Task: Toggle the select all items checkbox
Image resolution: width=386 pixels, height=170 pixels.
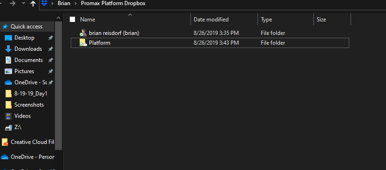Action: pyautogui.click(x=72, y=20)
